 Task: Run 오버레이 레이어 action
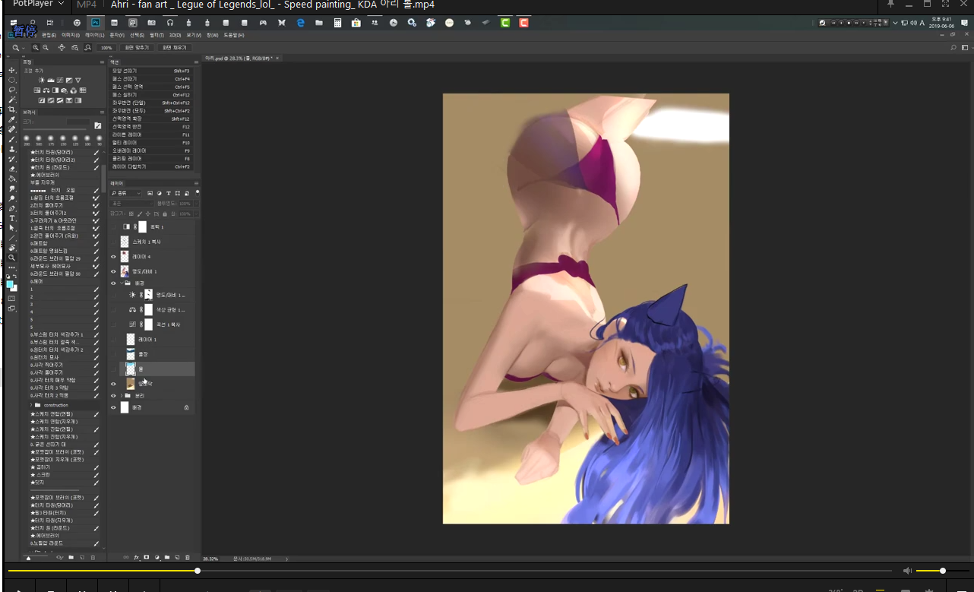point(150,150)
